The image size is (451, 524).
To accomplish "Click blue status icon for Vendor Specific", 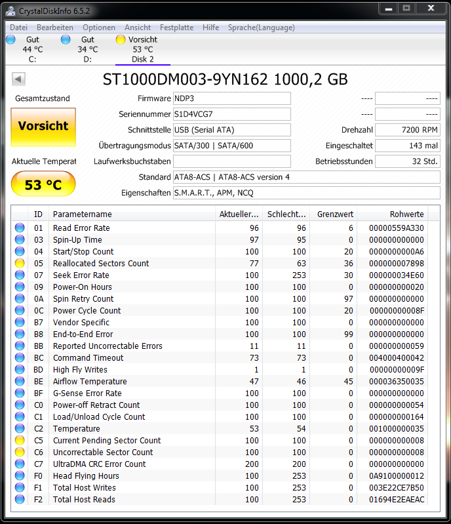I will point(20,322).
